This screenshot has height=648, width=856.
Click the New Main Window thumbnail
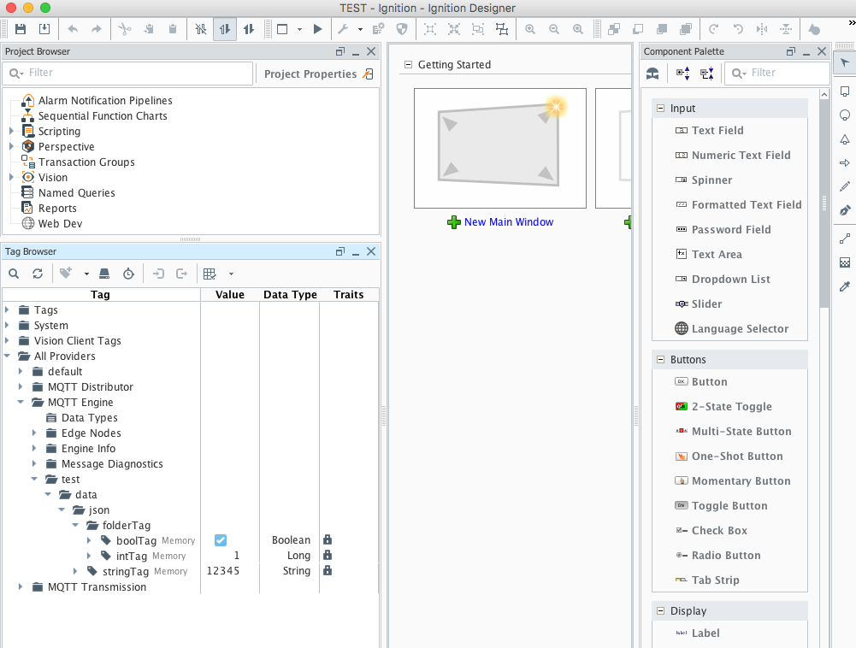[x=500, y=149]
